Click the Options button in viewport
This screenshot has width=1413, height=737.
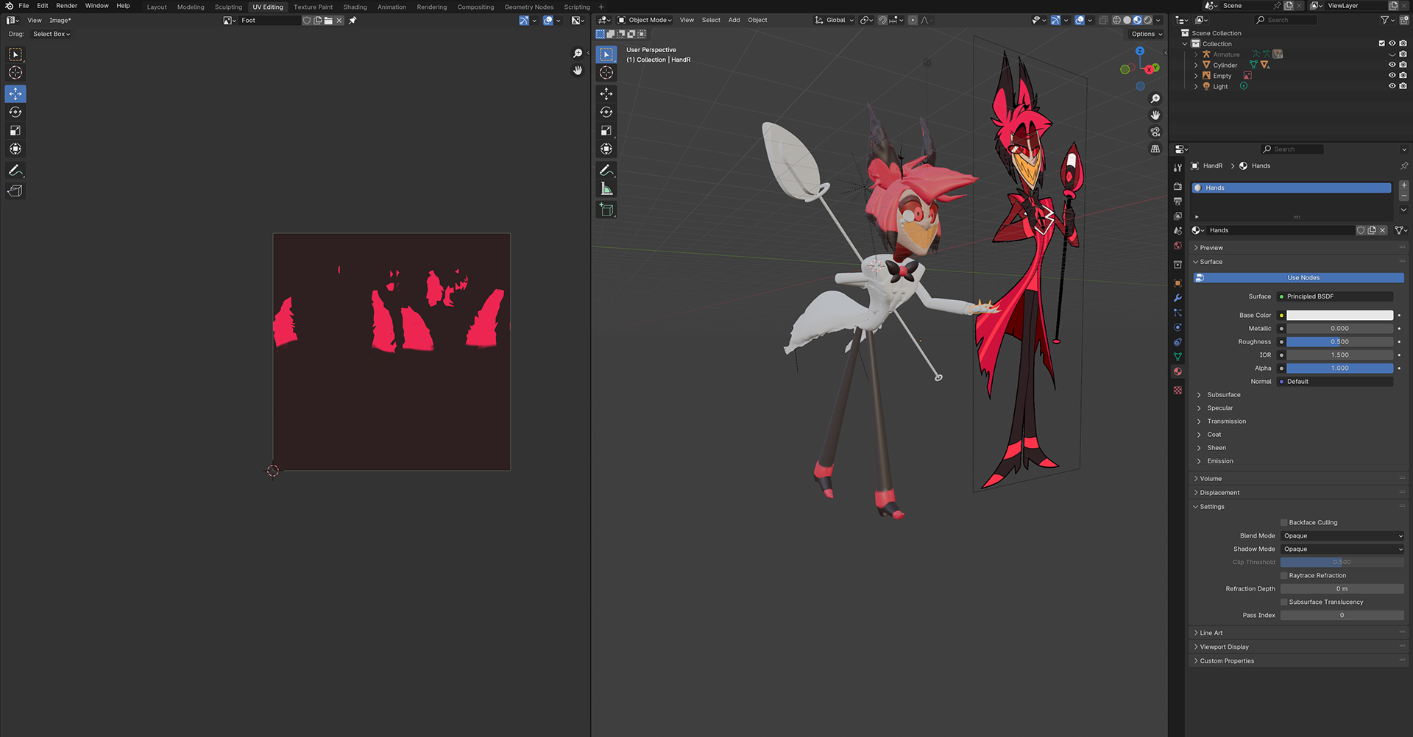(1147, 35)
